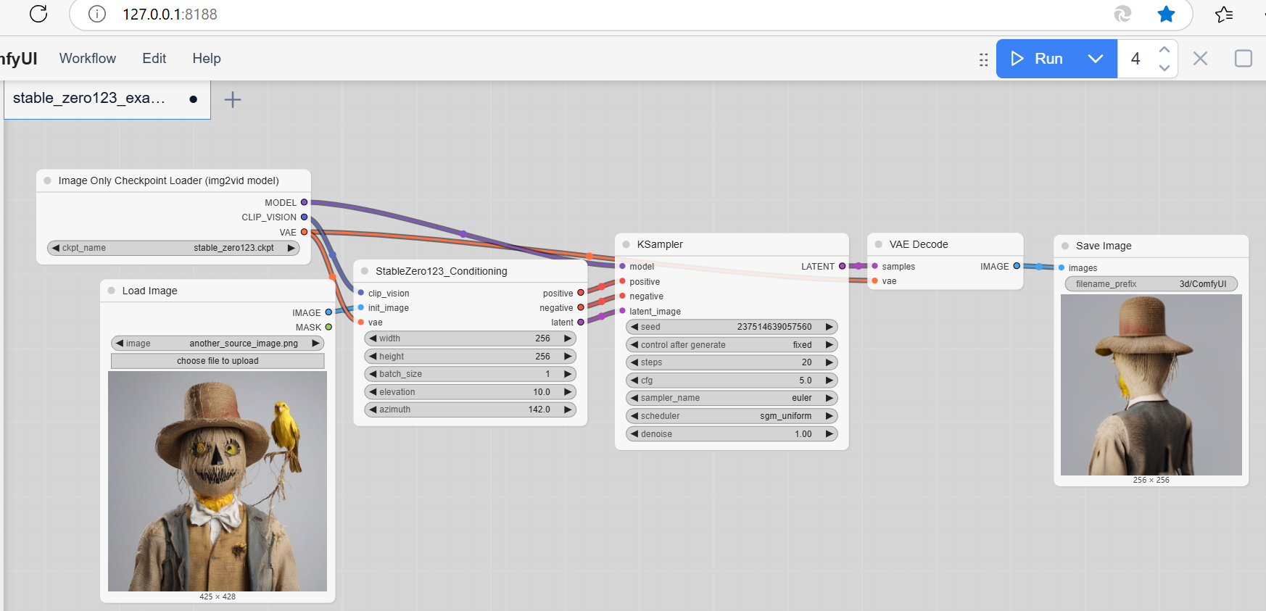Viewport: 1266px width, 611px height.
Task: Click the IMAGE output socket on VAE Decode
Action: tap(1017, 266)
